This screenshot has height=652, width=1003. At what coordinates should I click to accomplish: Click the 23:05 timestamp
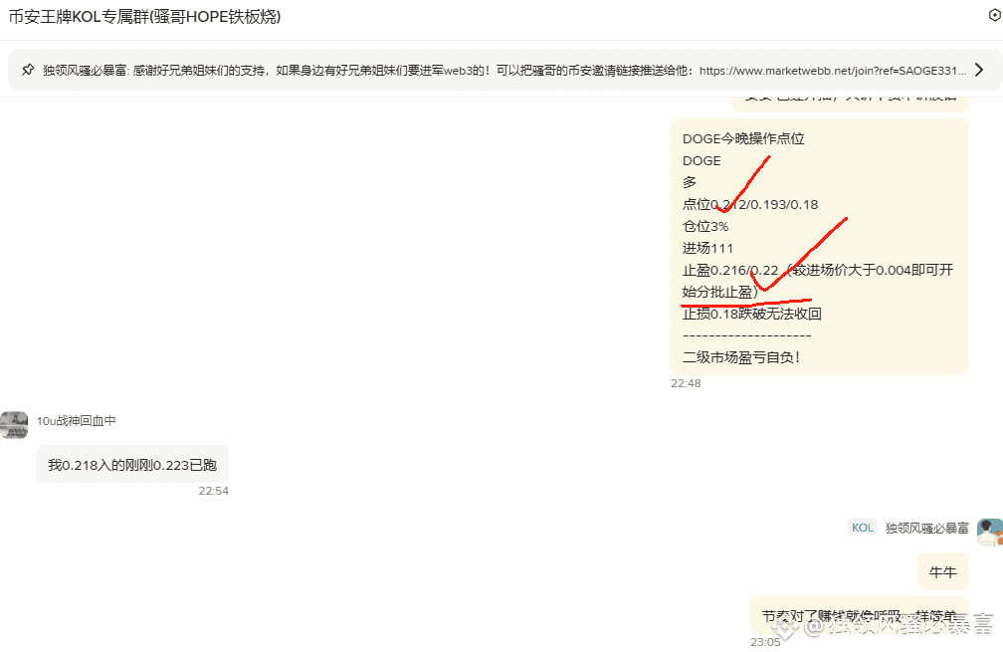pos(766,642)
